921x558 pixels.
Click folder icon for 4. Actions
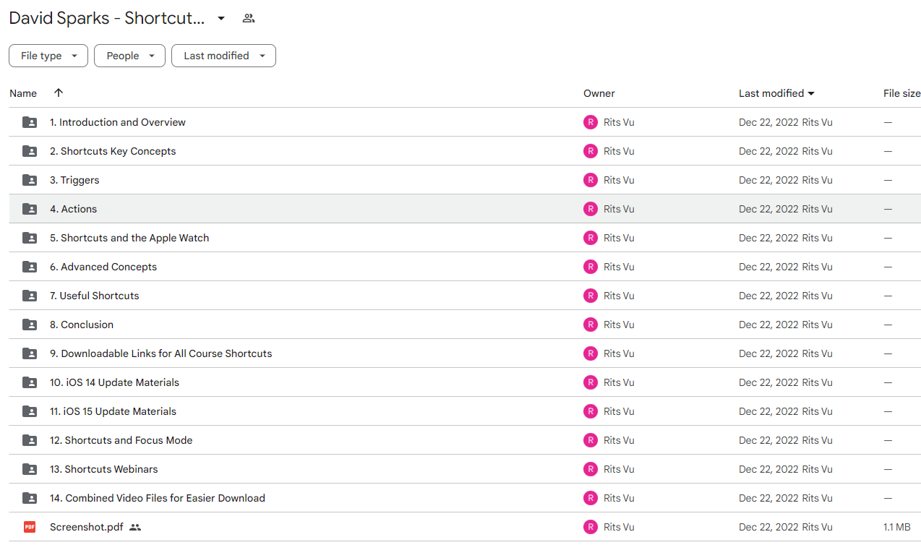[30, 209]
